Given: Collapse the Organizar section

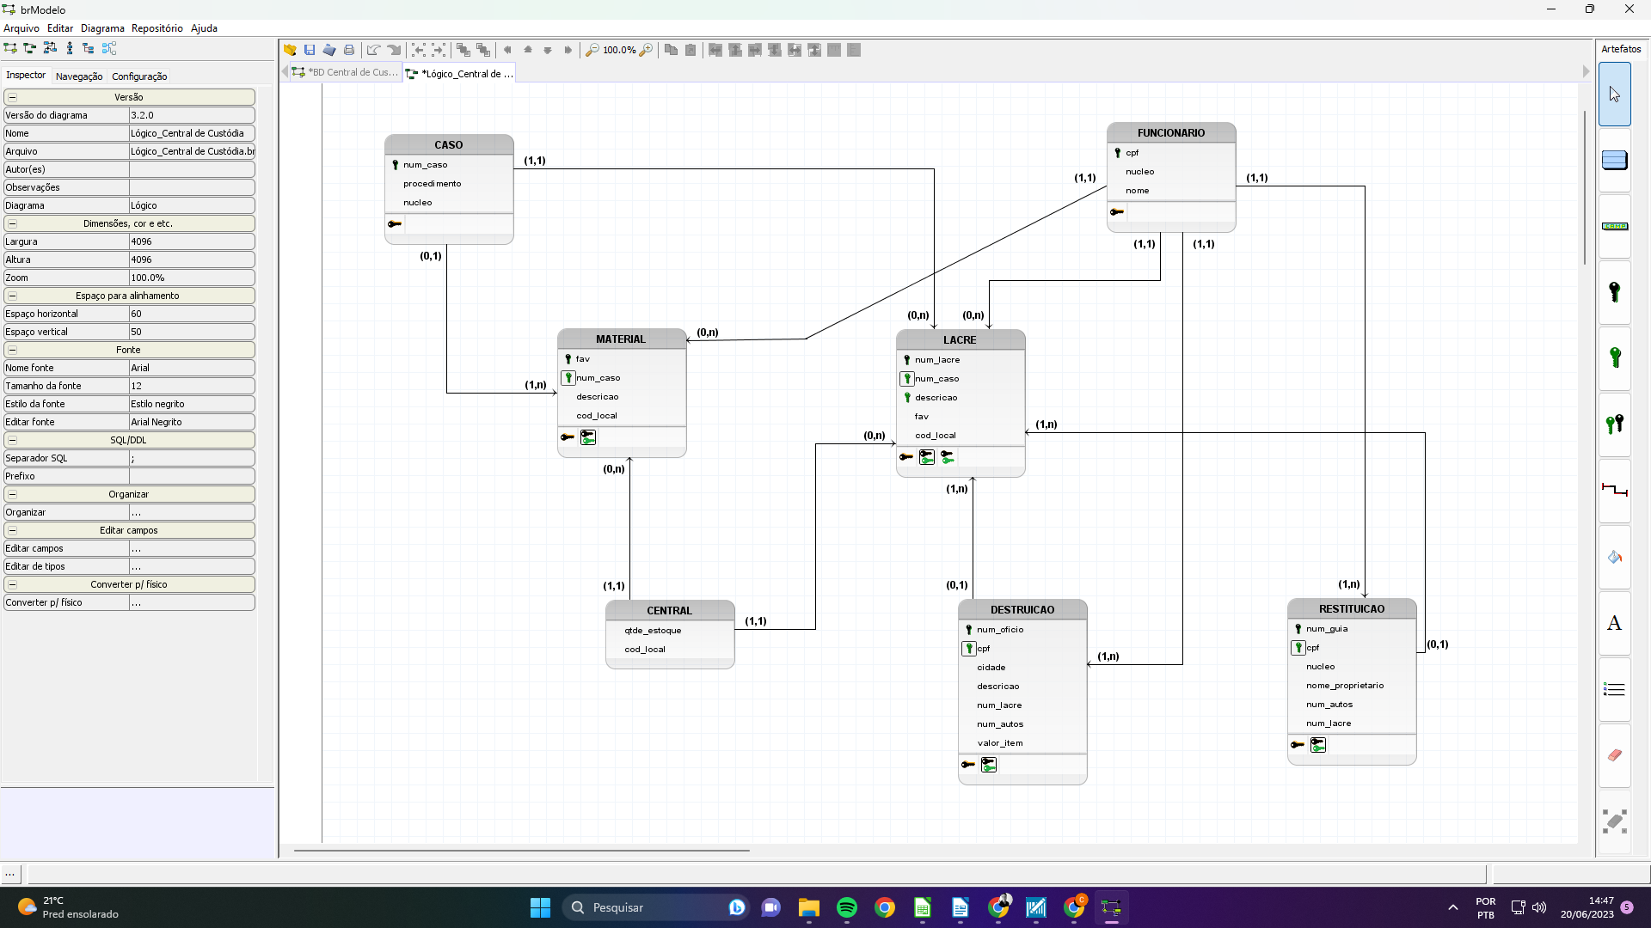Looking at the screenshot, I should 12,494.
